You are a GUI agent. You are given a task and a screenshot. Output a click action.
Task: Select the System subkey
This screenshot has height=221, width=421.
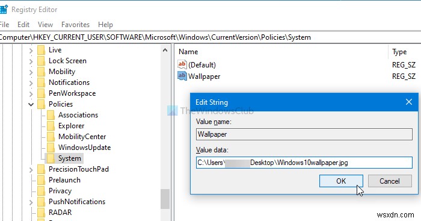click(x=70, y=158)
